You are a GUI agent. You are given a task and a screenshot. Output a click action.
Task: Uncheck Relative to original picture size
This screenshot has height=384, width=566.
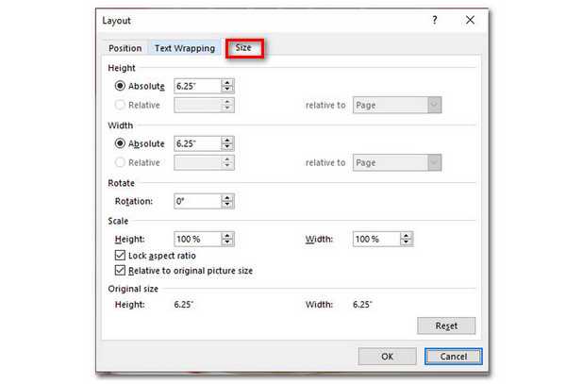pyautogui.click(x=119, y=271)
